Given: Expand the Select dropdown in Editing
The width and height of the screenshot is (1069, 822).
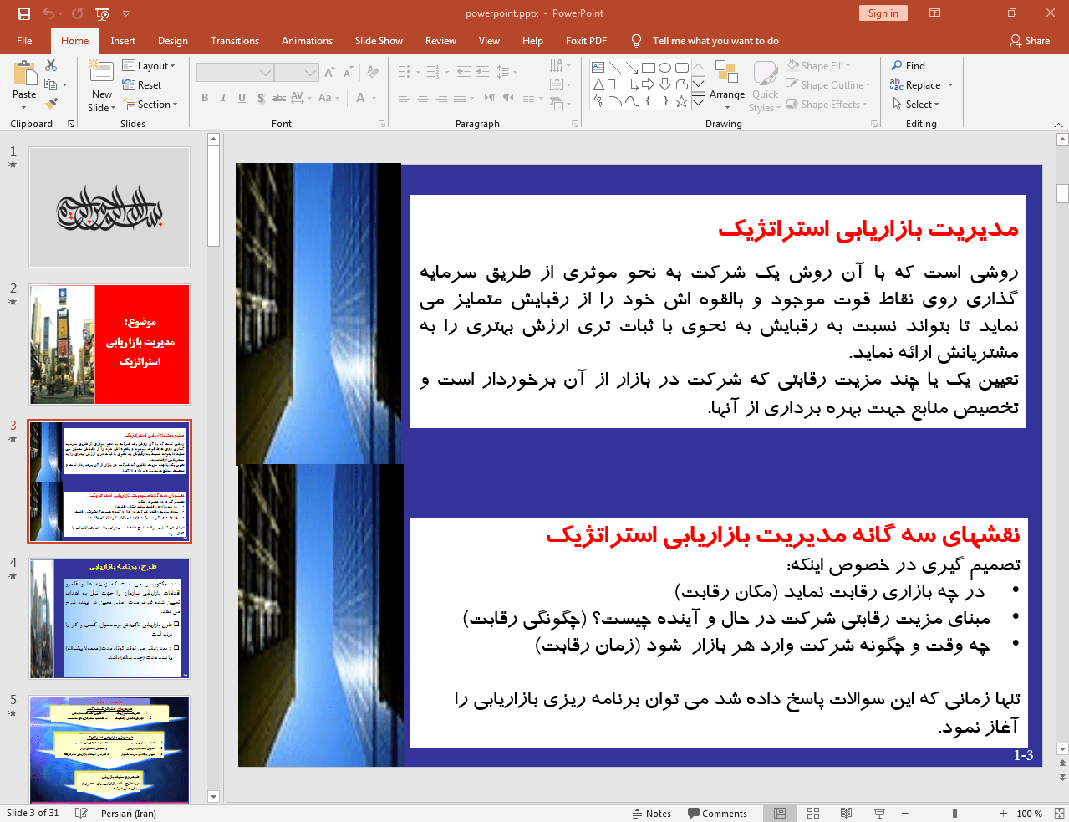Looking at the screenshot, I should click(x=916, y=105).
